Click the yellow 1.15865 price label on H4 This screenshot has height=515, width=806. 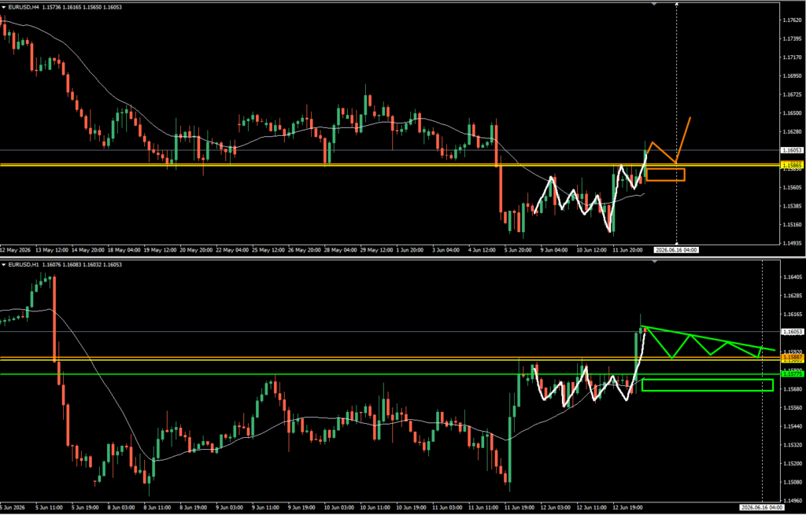[792, 166]
